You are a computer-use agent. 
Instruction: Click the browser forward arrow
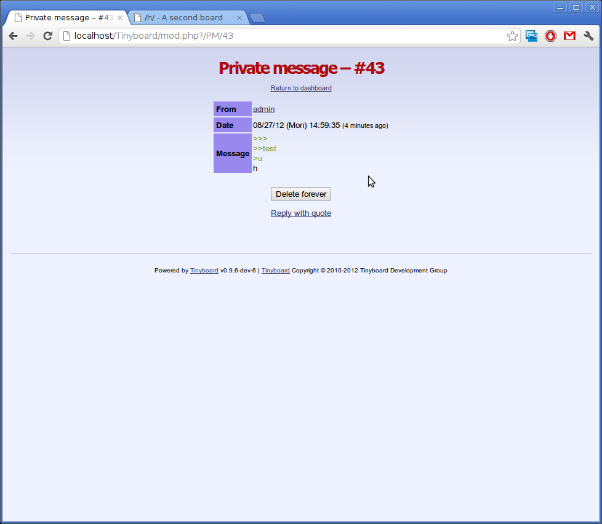pyautogui.click(x=30, y=36)
